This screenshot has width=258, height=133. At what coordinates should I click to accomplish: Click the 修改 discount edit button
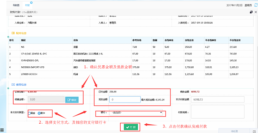(x=72, y=100)
